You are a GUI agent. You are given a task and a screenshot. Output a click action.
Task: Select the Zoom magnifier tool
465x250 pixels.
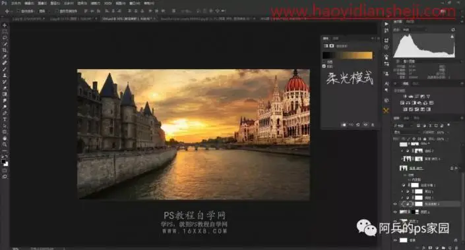5,144
